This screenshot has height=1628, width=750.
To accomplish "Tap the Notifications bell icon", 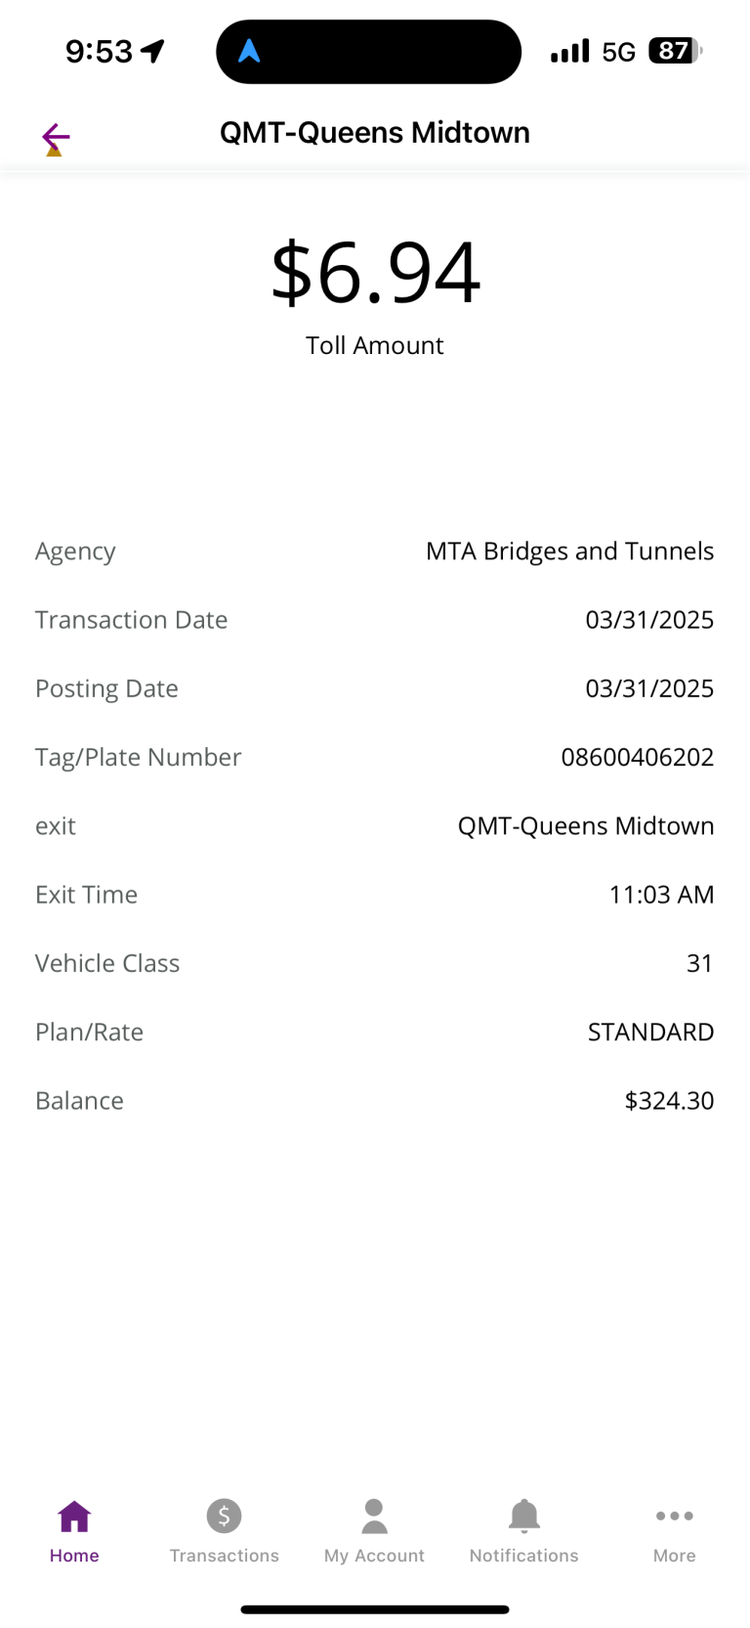I will coord(524,1517).
